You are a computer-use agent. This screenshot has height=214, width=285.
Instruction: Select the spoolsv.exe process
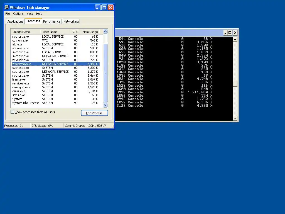click(56, 48)
